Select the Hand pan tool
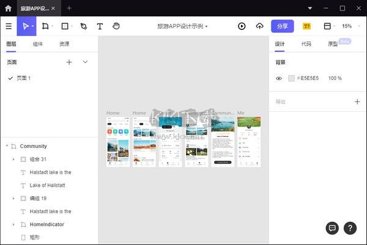 [116, 26]
